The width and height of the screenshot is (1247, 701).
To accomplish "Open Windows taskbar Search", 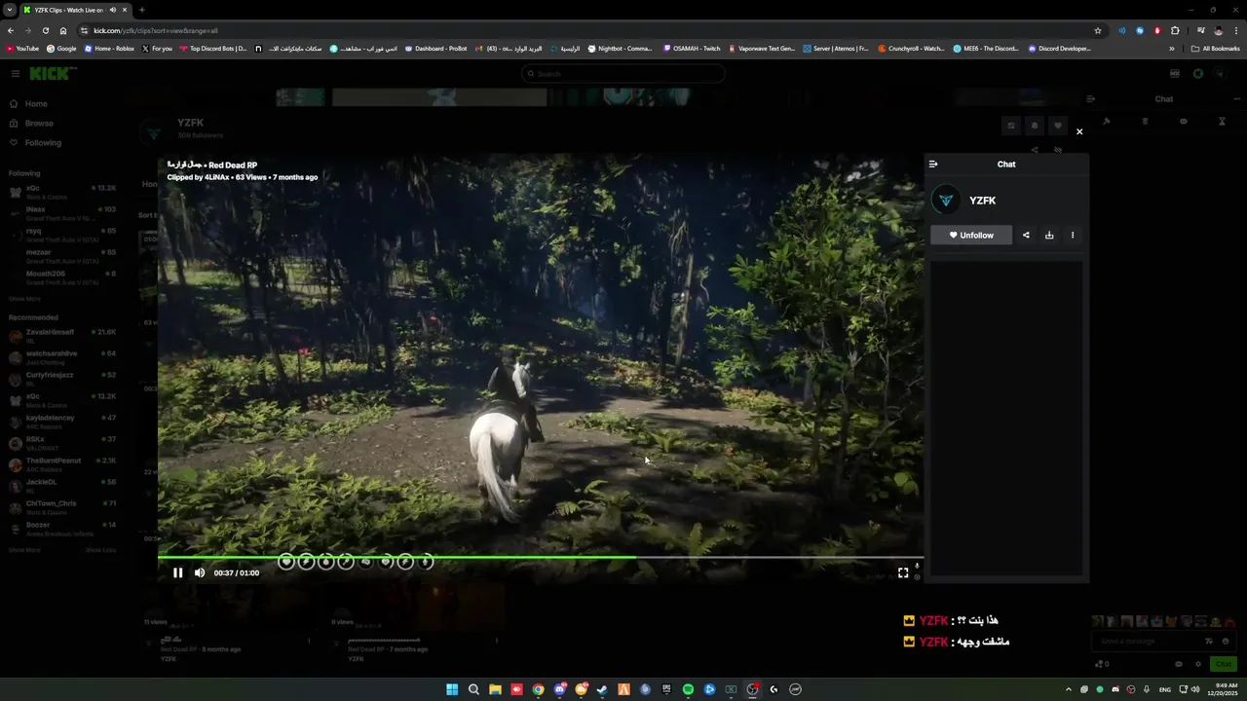I will click(x=473, y=689).
